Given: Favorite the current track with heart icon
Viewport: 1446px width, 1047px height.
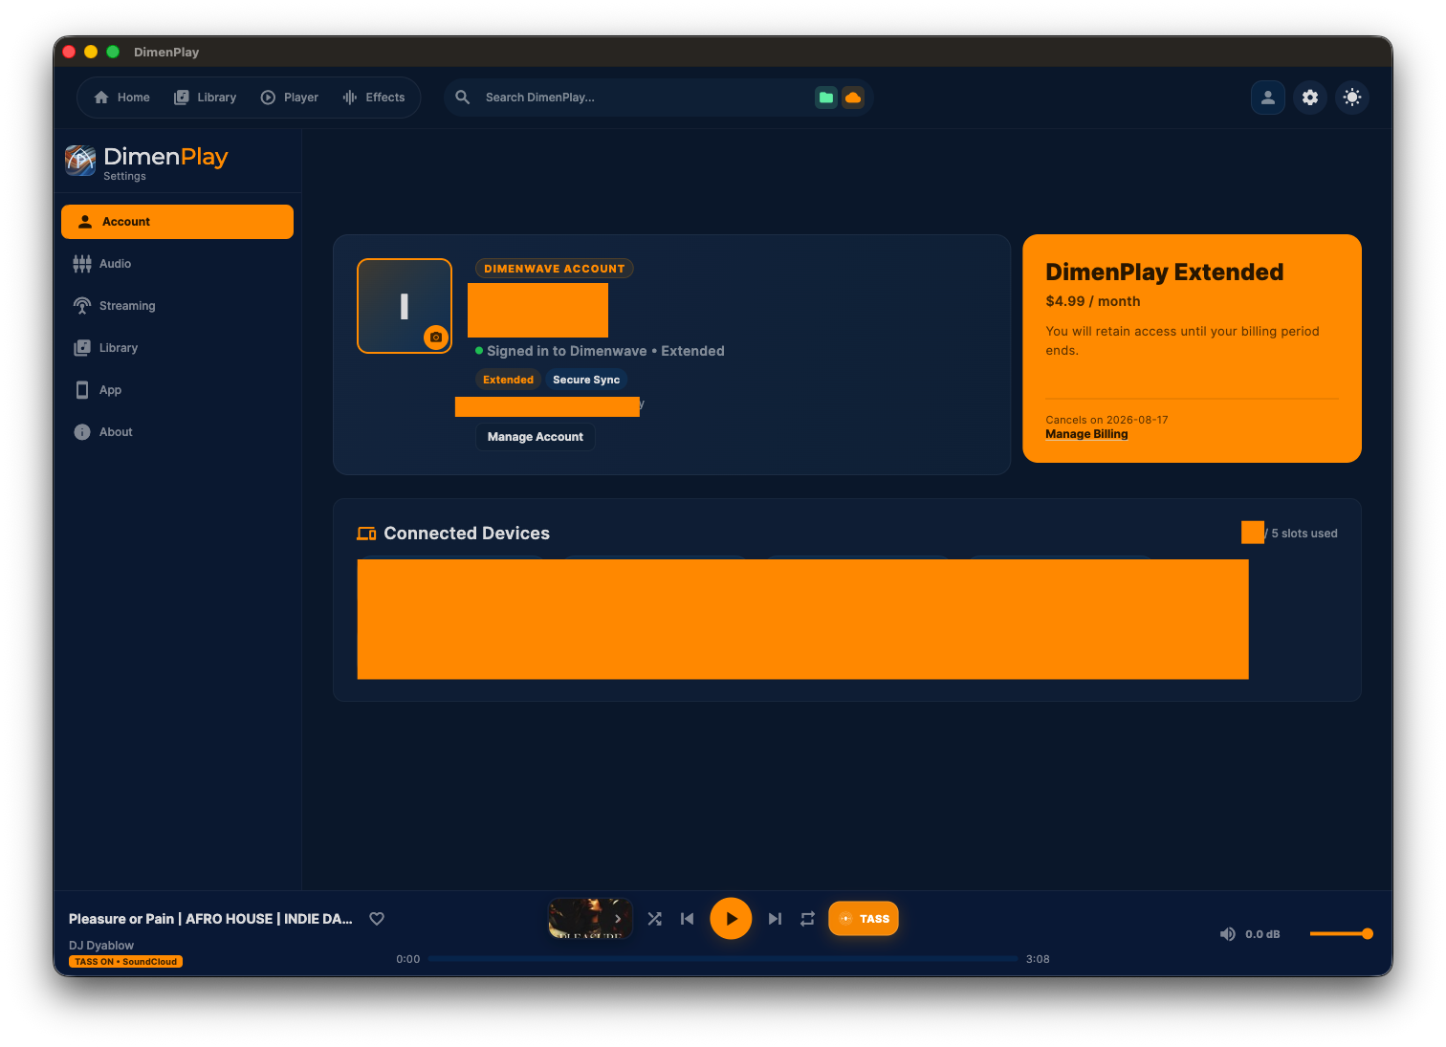Looking at the screenshot, I should coord(377,919).
